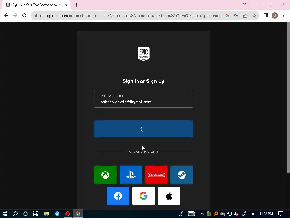The height and width of the screenshot is (218, 290).
Task: Show hidden system tray icons
Action: tap(202, 214)
